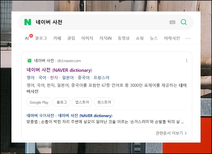The image size is (212, 154).
Task: Click the 블로그 chip button in result
Action: tap(62, 102)
